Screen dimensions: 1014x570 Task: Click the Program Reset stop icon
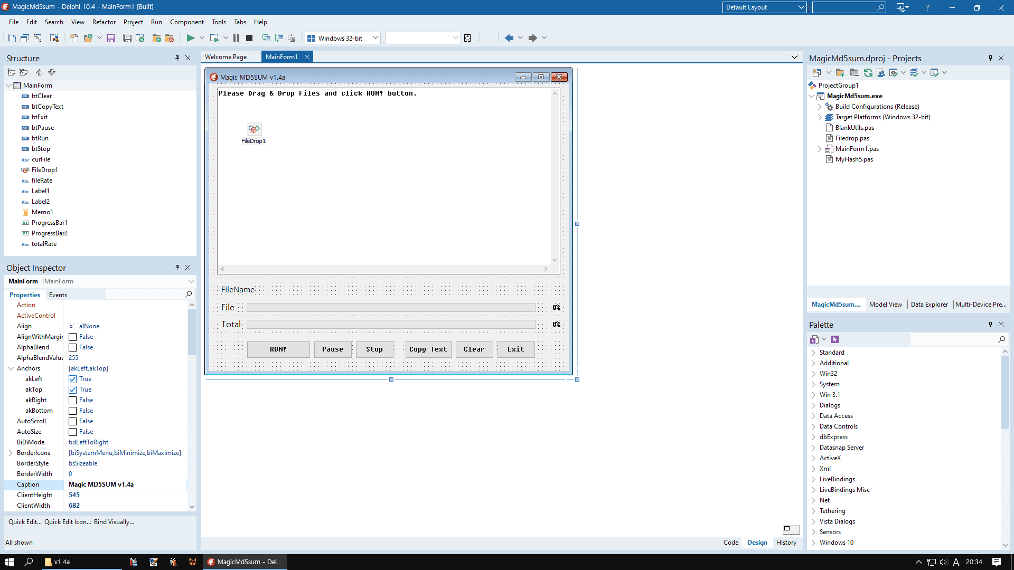249,38
